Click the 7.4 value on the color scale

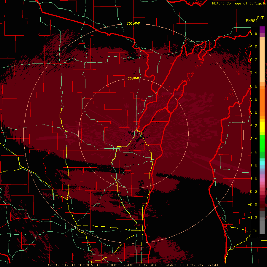[x=254, y=73]
